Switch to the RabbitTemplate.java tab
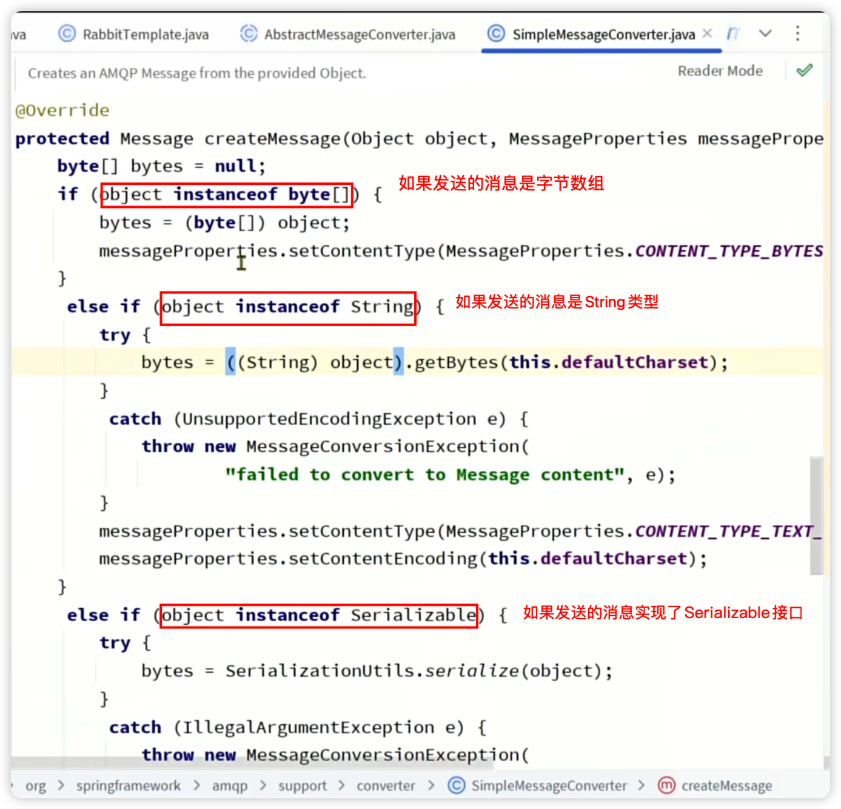The image size is (841, 809). [x=146, y=34]
